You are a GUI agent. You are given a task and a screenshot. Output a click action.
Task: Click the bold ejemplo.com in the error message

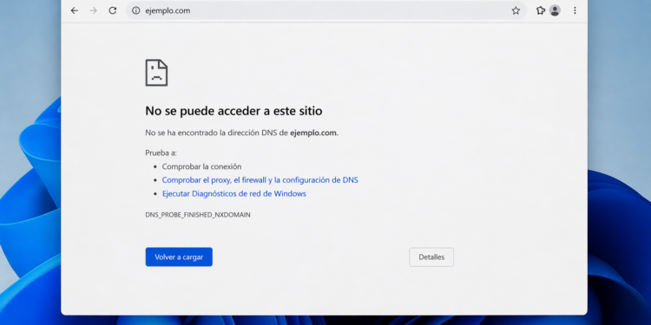coord(314,133)
